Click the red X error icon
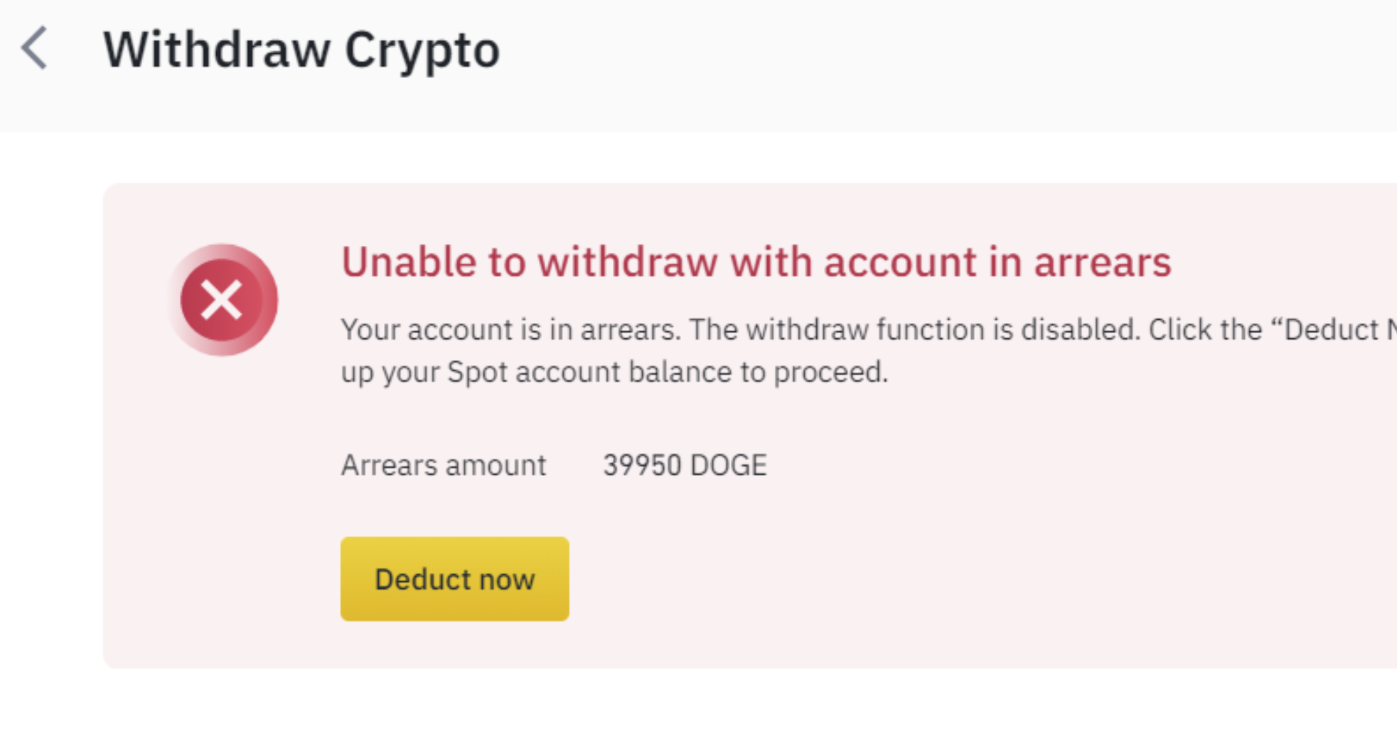Viewport: 1397px width, 756px height. (222, 300)
